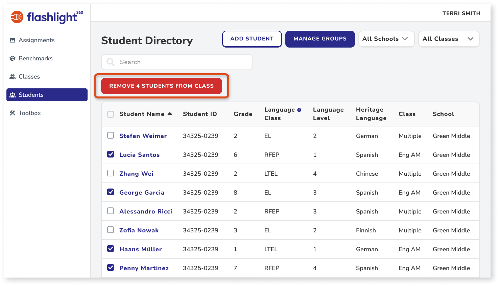Click the Students group icon

click(x=13, y=95)
